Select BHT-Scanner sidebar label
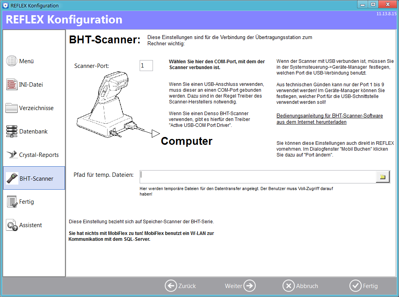 tap(36, 178)
